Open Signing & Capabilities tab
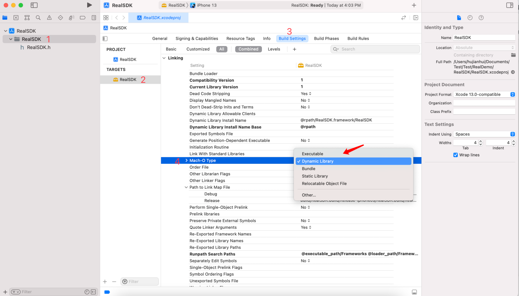 tap(197, 38)
